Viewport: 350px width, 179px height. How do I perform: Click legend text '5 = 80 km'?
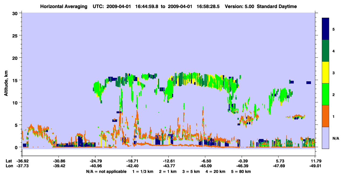241,171
